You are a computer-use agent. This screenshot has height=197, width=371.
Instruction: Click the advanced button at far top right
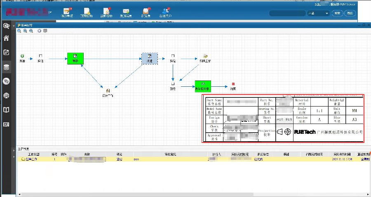pos(350,14)
